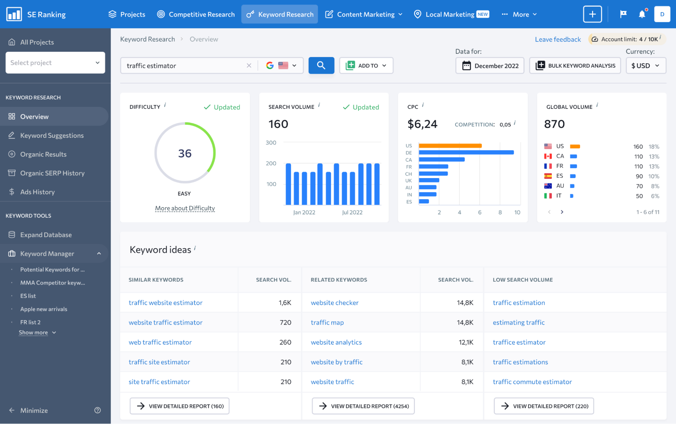The width and height of the screenshot is (676, 424).
Task: Click the difficulty score circular chart
Action: pyautogui.click(x=185, y=153)
